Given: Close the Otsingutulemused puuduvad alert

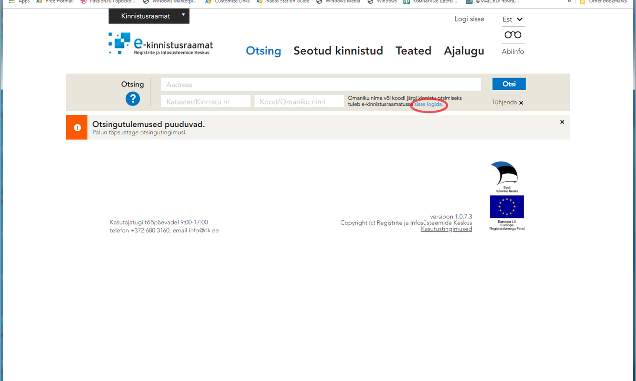Looking at the screenshot, I should [x=562, y=122].
